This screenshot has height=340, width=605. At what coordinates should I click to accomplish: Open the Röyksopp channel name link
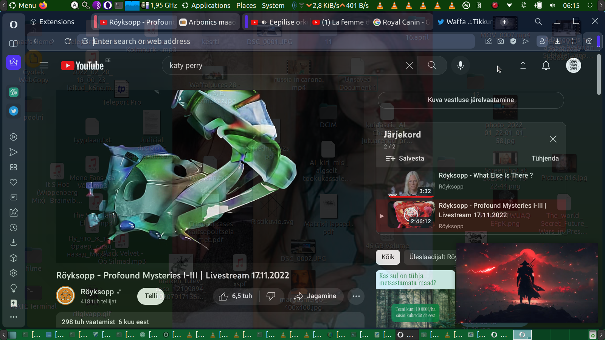[x=97, y=292]
